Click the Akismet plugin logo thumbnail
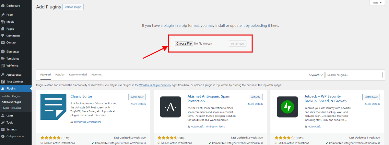This screenshot has width=389, height=145. [x=171, y=107]
